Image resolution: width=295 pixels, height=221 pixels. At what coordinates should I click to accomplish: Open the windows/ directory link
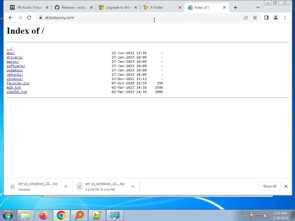(15, 79)
